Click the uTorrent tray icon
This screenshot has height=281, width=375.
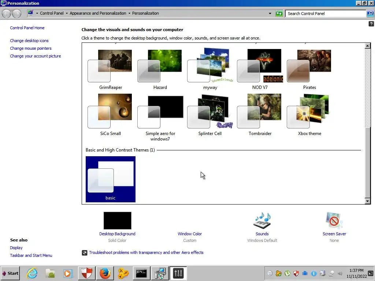coord(287,273)
